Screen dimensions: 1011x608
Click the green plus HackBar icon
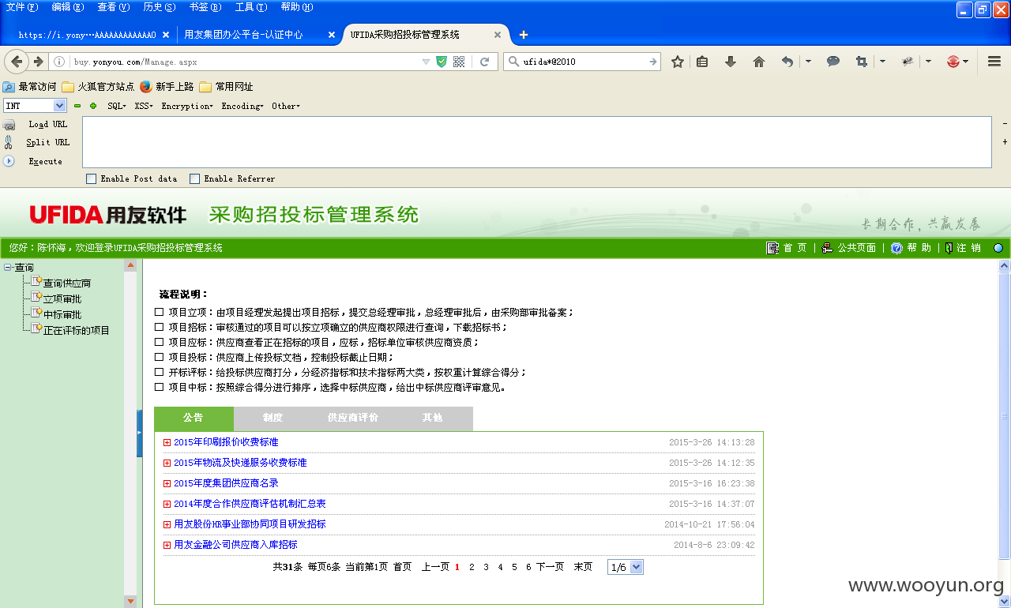[x=93, y=106]
